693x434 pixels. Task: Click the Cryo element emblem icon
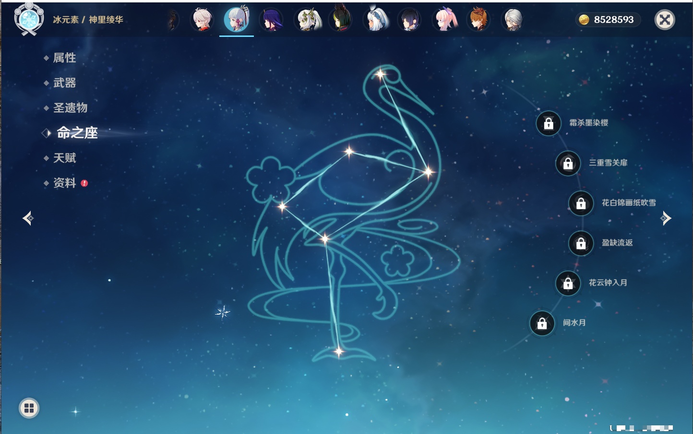pos(29,20)
